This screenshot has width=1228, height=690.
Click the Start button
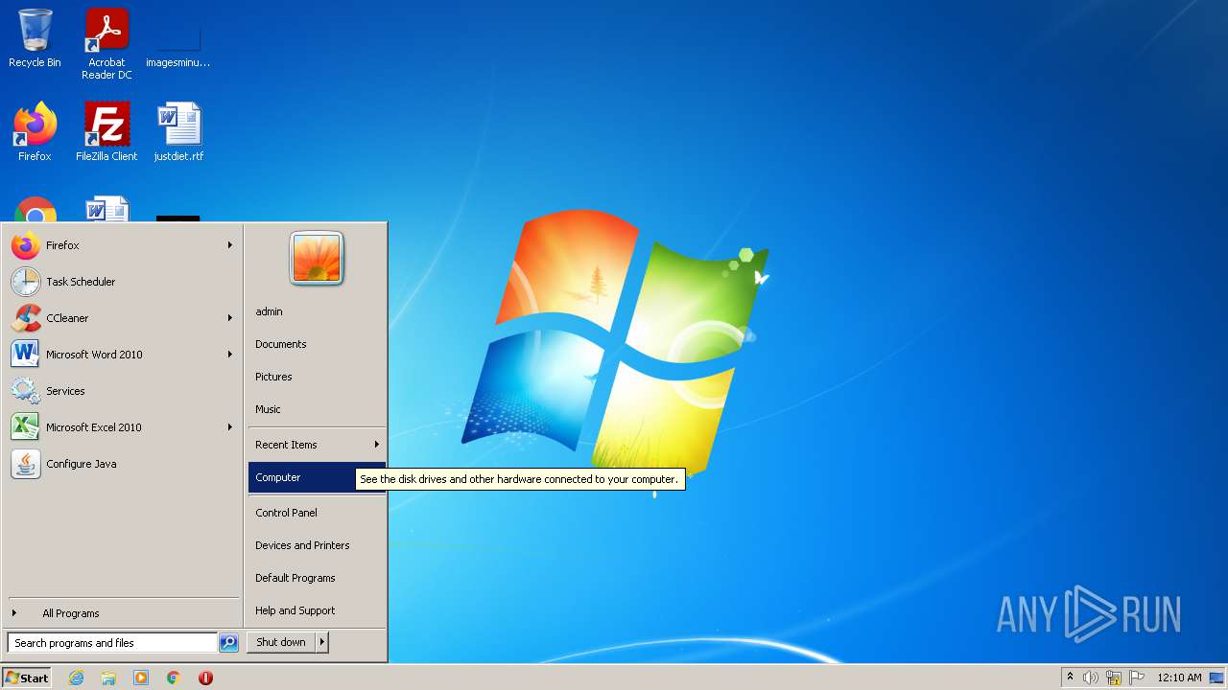27,678
